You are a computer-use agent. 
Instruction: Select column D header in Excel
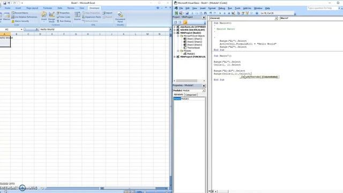40,34
